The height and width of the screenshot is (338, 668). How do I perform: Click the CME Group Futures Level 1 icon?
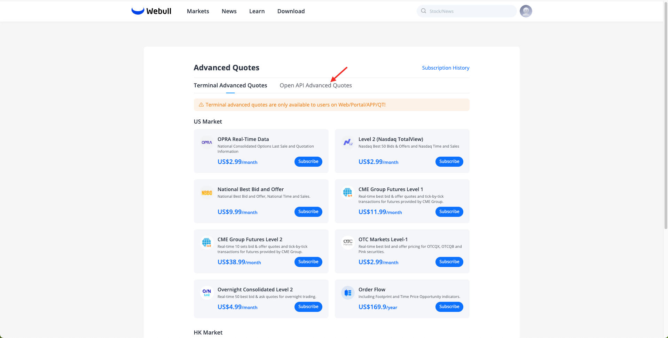tap(348, 192)
